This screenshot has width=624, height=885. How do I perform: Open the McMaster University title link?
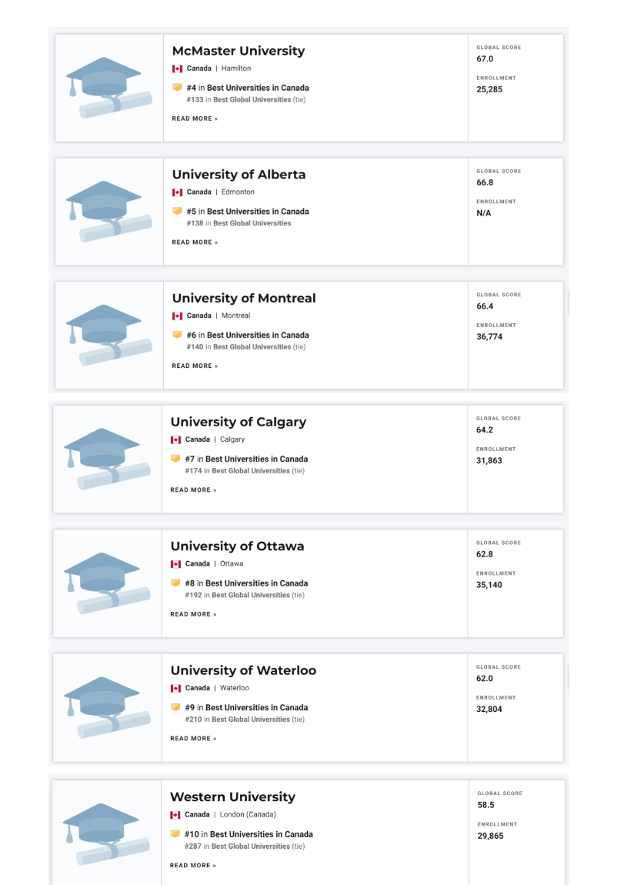tap(239, 51)
